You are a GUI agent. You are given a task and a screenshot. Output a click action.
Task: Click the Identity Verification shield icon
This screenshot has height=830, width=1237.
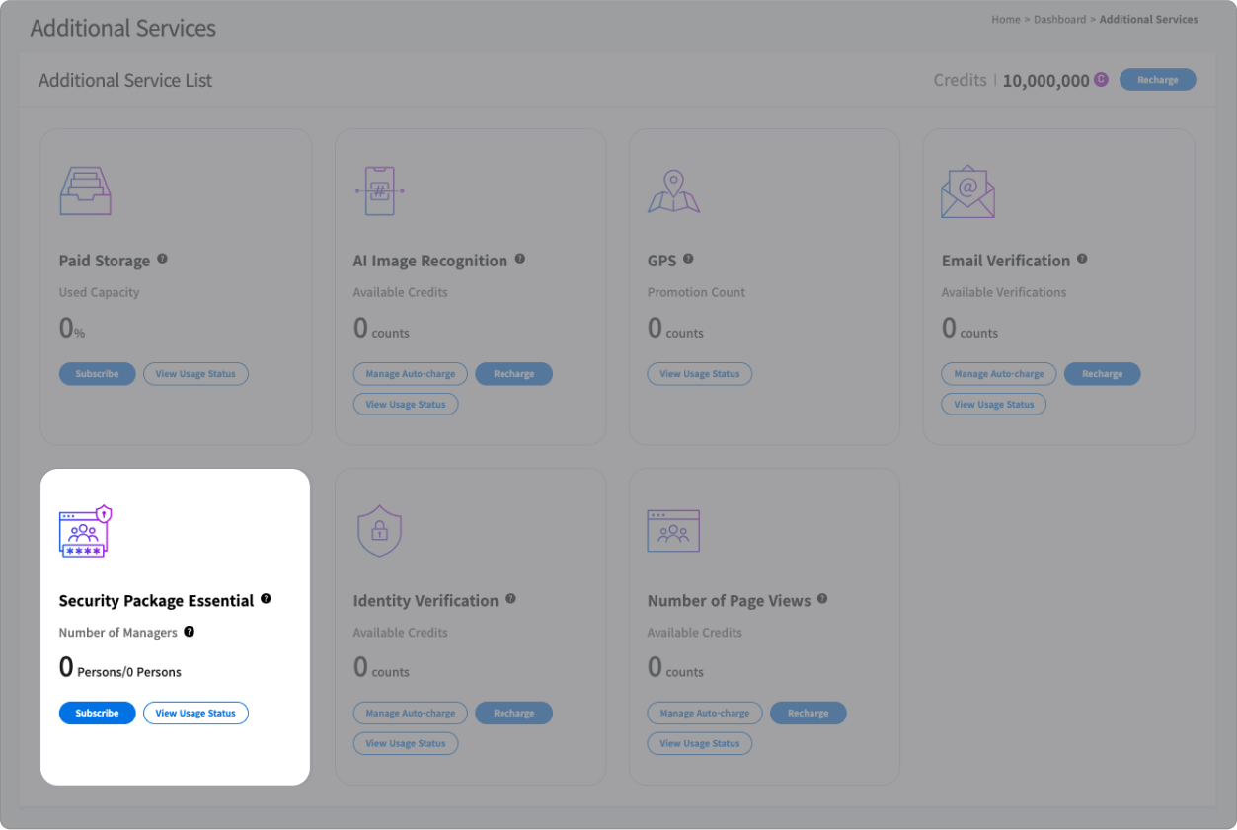379,531
